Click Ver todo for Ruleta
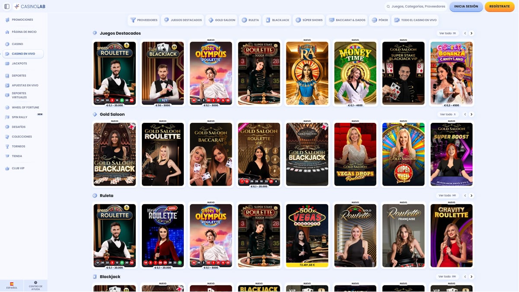Screen dimensions: 519x292 point(448,196)
